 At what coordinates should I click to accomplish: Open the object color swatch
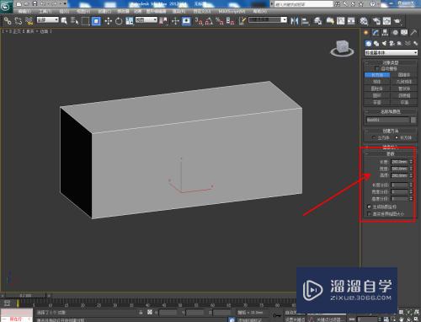[x=413, y=120]
